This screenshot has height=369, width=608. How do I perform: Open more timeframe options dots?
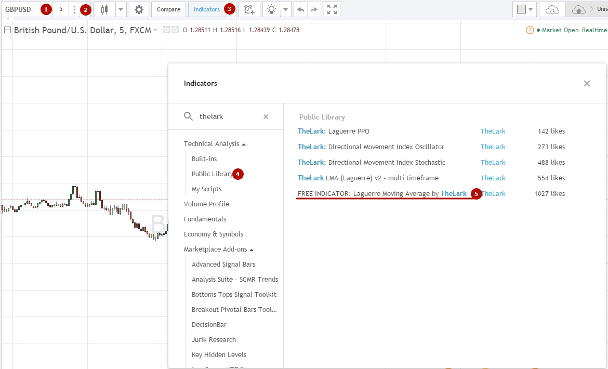pyautogui.click(x=74, y=9)
